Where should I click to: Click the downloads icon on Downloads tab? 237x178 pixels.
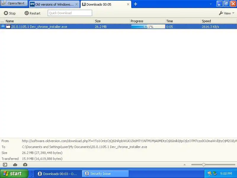coord(84,4)
